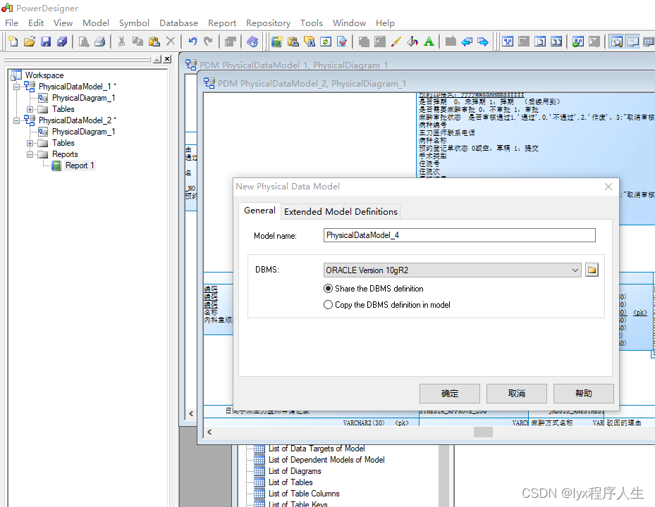
Task: Click the Check Model checkmark icon
Action: (x=342, y=42)
